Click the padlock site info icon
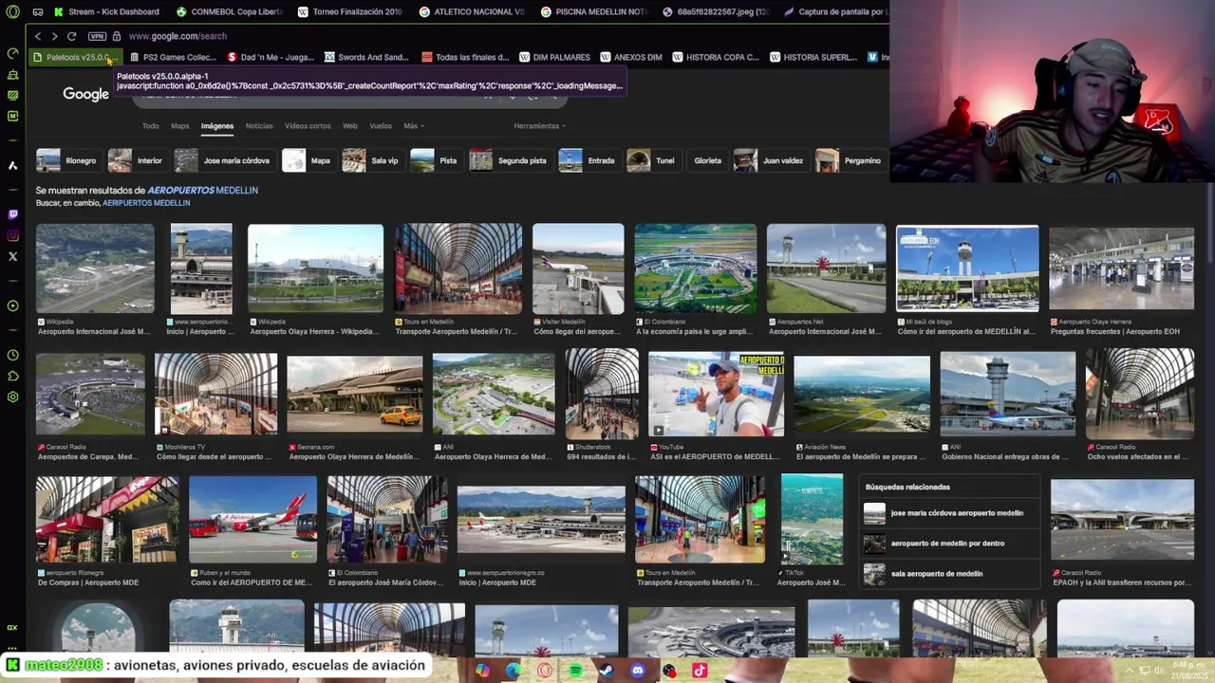This screenshot has height=683, width=1215. pos(117,36)
